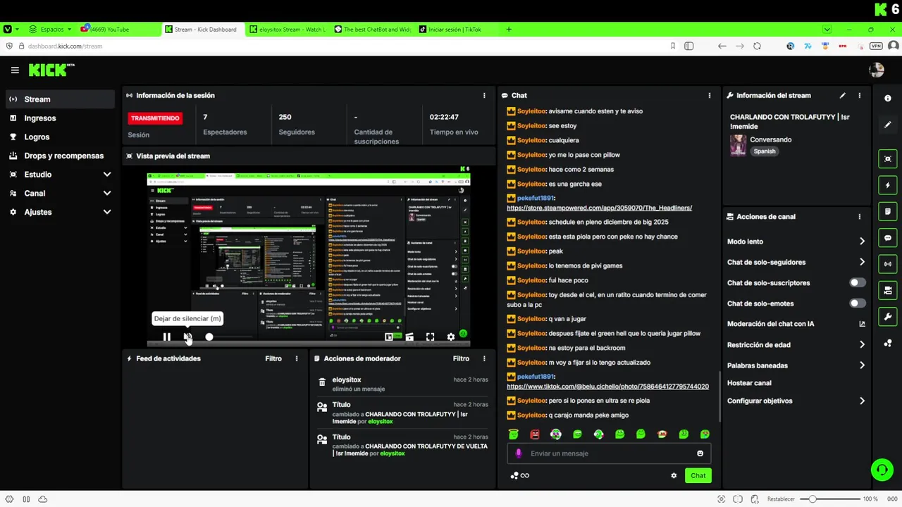Open Ingresos in the sidebar
Image resolution: width=902 pixels, height=507 pixels.
(x=60, y=118)
